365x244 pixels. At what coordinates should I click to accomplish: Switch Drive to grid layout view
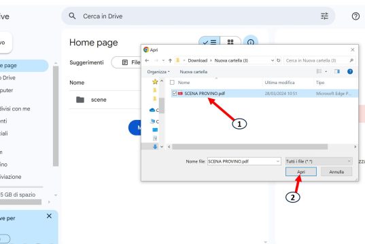230,42
